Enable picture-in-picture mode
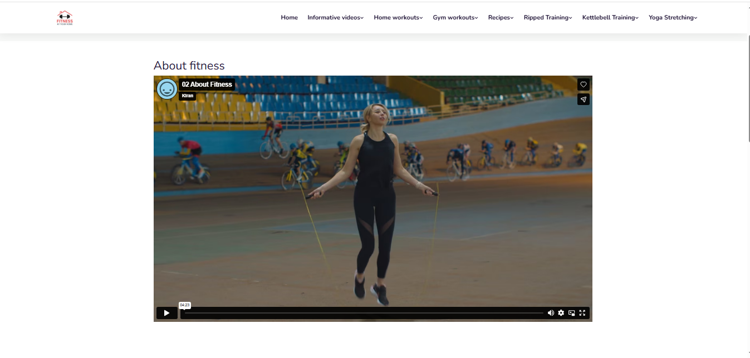Image resolution: width=750 pixels, height=358 pixels. pos(572,313)
